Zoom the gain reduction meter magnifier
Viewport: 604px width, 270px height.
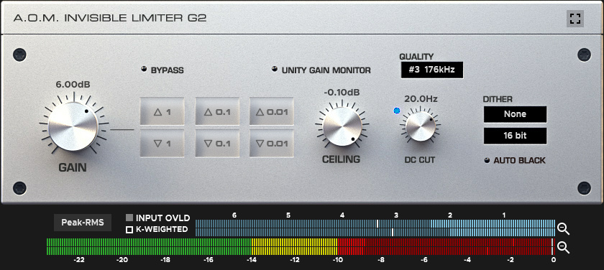(564, 229)
